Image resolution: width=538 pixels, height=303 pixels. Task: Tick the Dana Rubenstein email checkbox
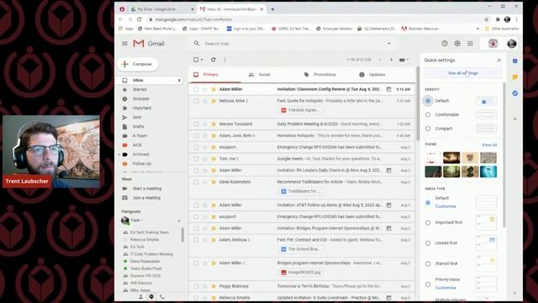pyautogui.click(x=196, y=182)
